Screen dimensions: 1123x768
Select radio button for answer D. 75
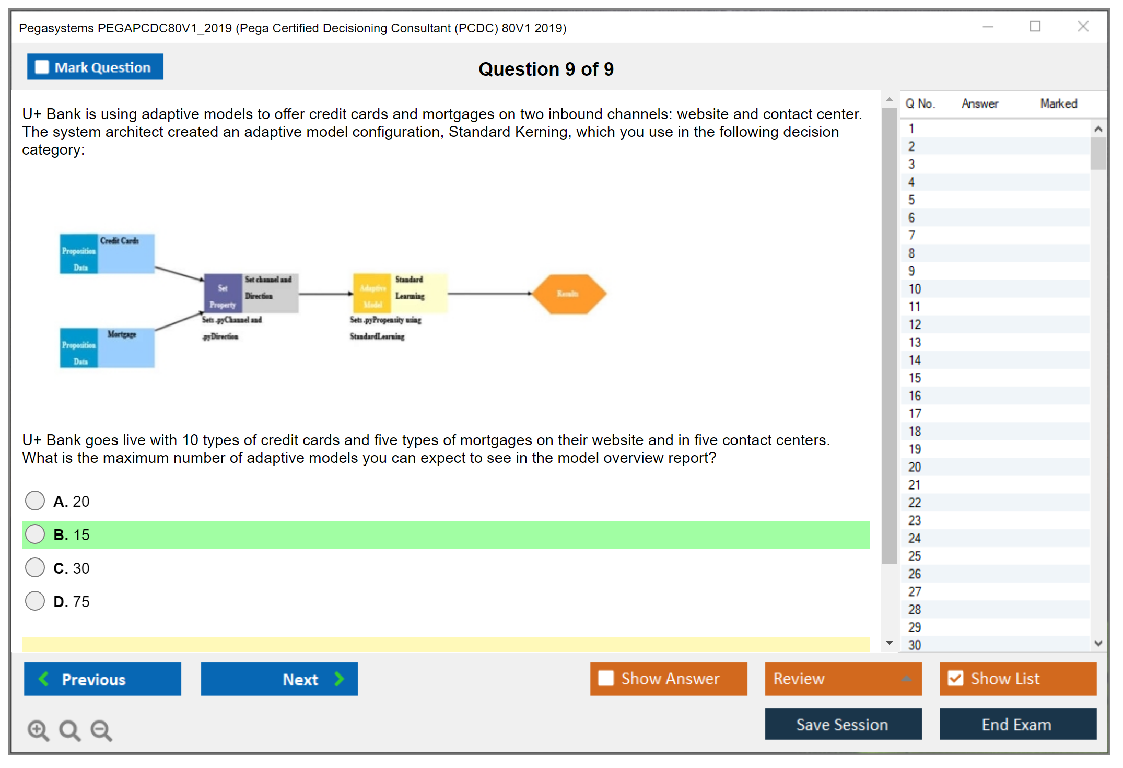(35, 601)
